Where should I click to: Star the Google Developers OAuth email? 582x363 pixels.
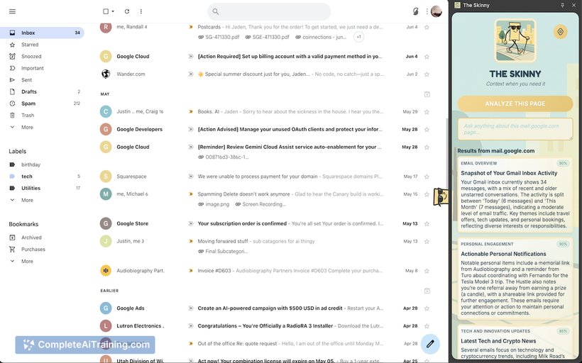click(x=427, y=130)
